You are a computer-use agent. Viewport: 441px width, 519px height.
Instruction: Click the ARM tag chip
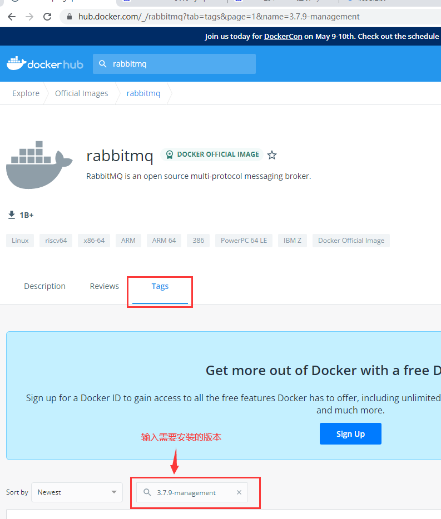click(128, 240)
